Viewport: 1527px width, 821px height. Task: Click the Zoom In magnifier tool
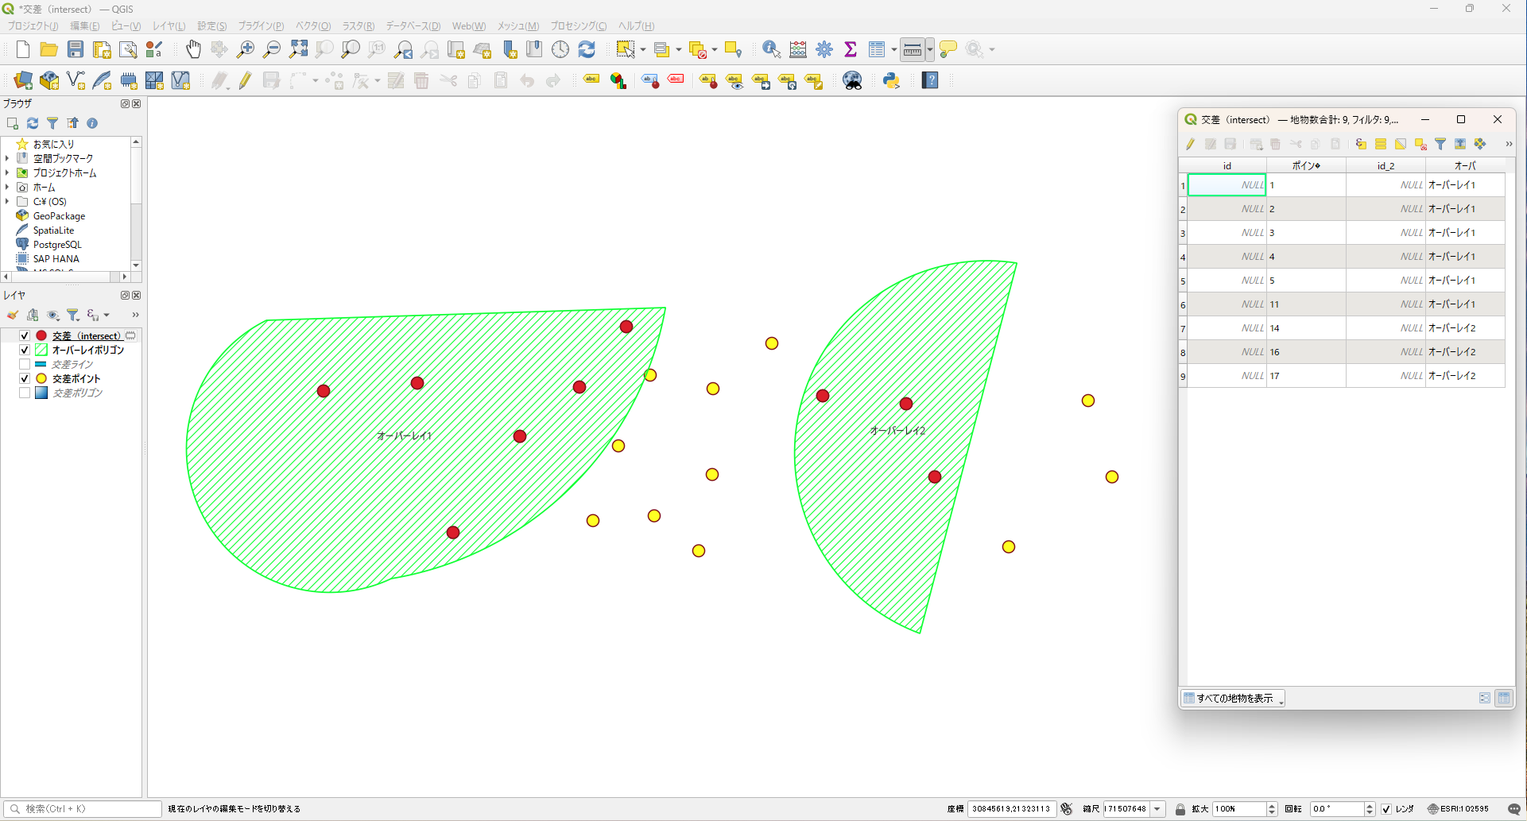tap(246, 50)
